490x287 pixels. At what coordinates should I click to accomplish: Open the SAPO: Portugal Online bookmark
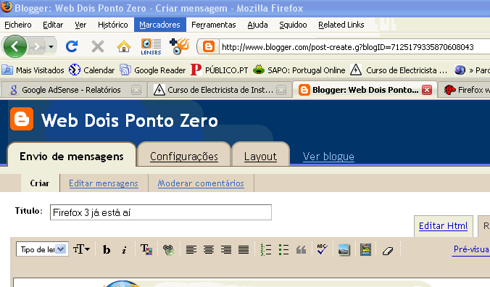[x=299, y=70]
